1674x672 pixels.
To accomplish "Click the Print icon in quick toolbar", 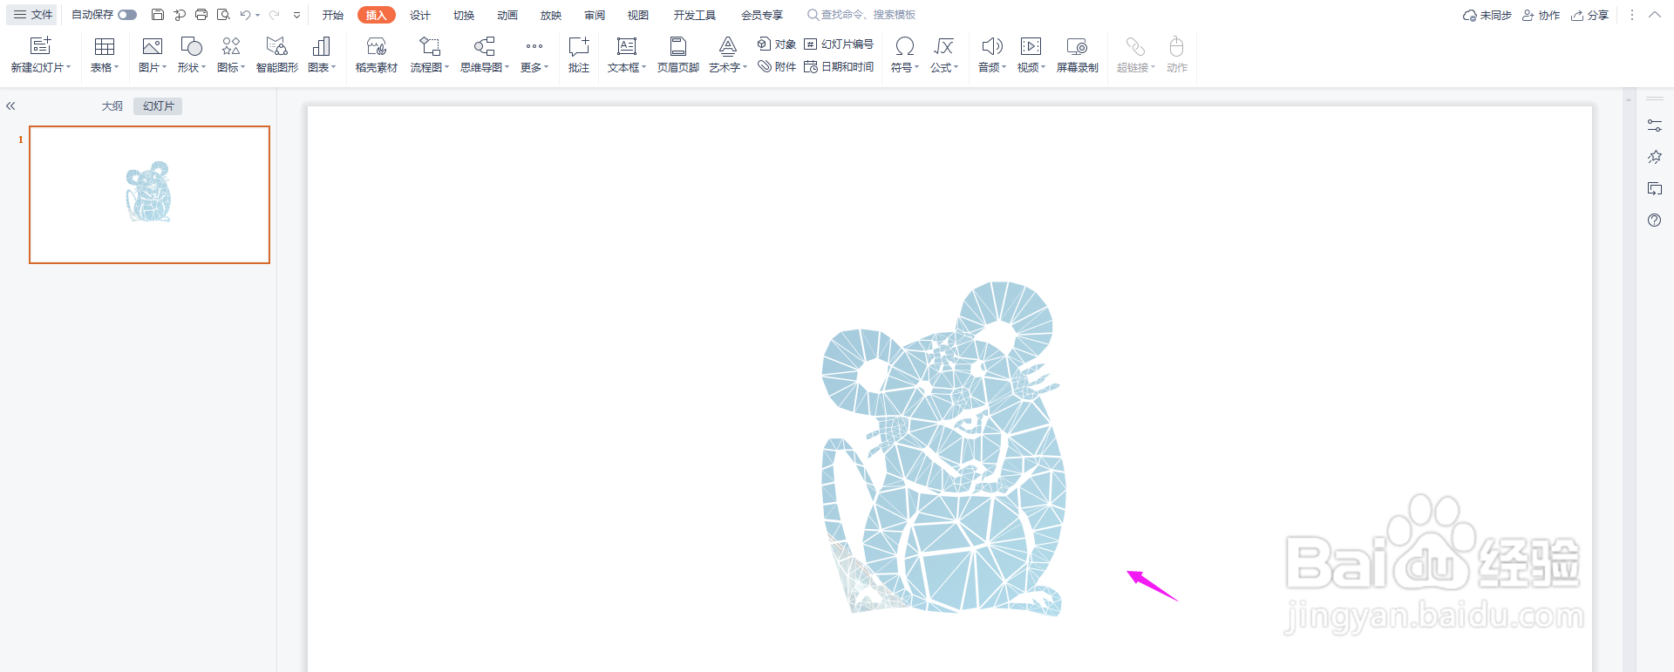I will 201,15.
